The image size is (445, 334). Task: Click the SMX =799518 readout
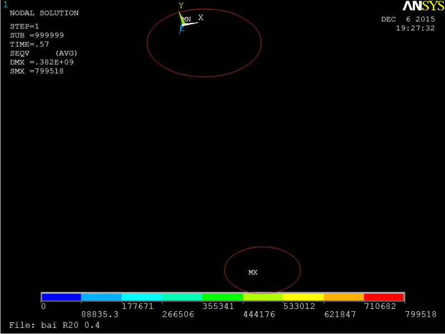(x=37, y=71)
